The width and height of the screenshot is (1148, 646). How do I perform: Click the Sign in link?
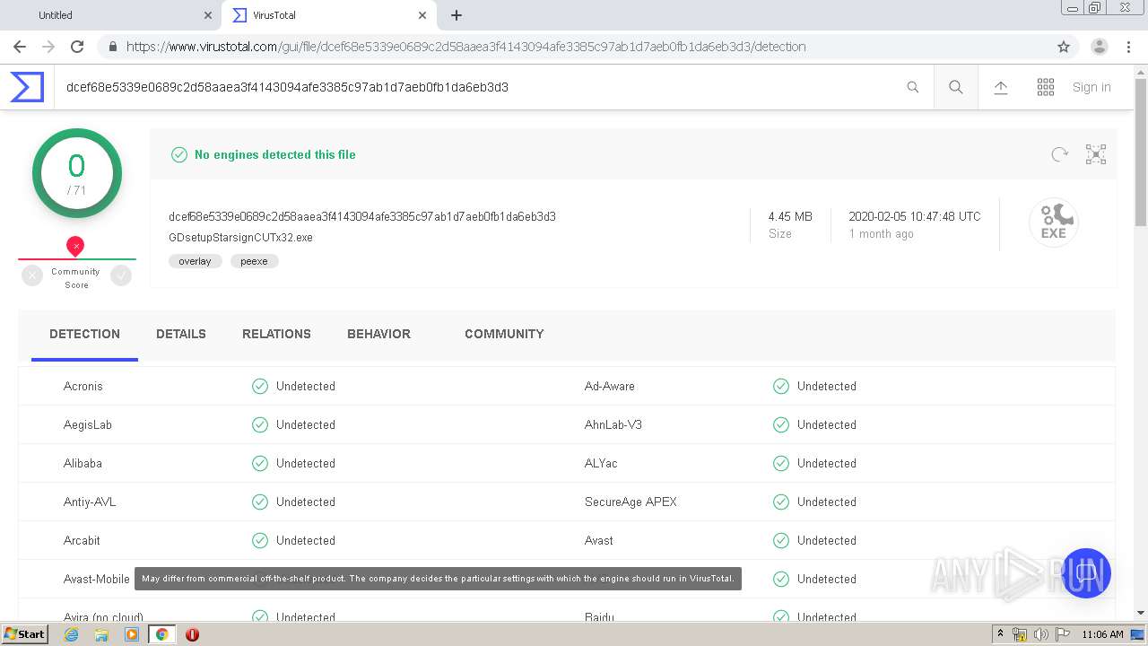(x=1091, y=87)
